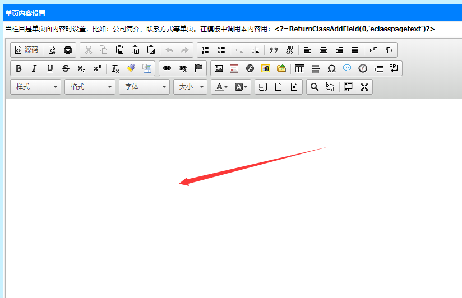
Task: Click the 源码 source code button
Action: 26,50
